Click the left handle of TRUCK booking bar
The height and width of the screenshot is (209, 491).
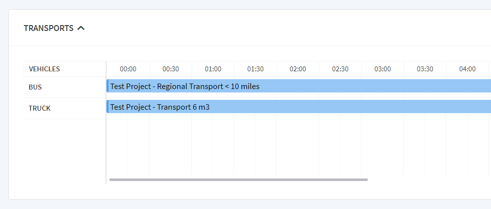[x=107, y=107]
